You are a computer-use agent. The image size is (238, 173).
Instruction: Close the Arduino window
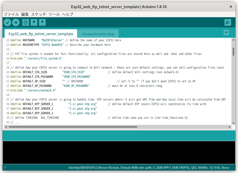pos(231,7)
